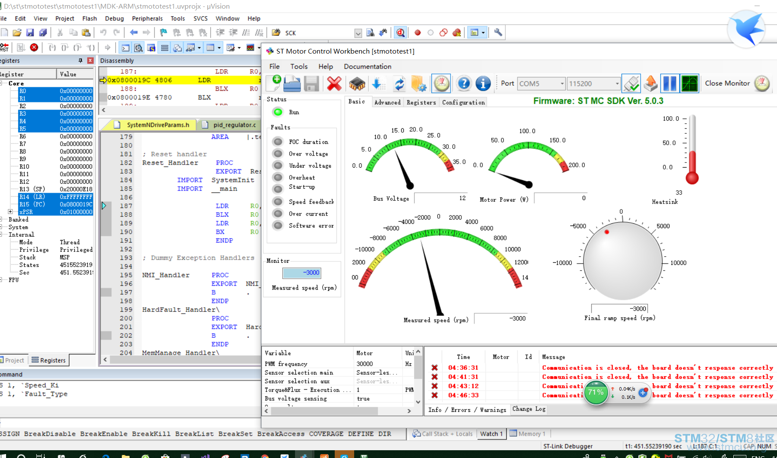Click the Save All icon in µVision toolbar
The image size is (777, 458).
point(43,32)
